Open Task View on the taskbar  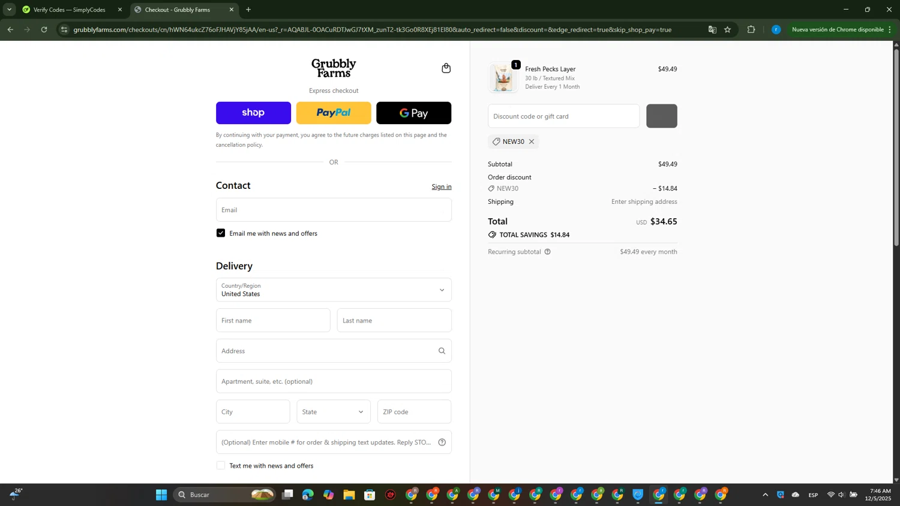[x=288, y=495]
